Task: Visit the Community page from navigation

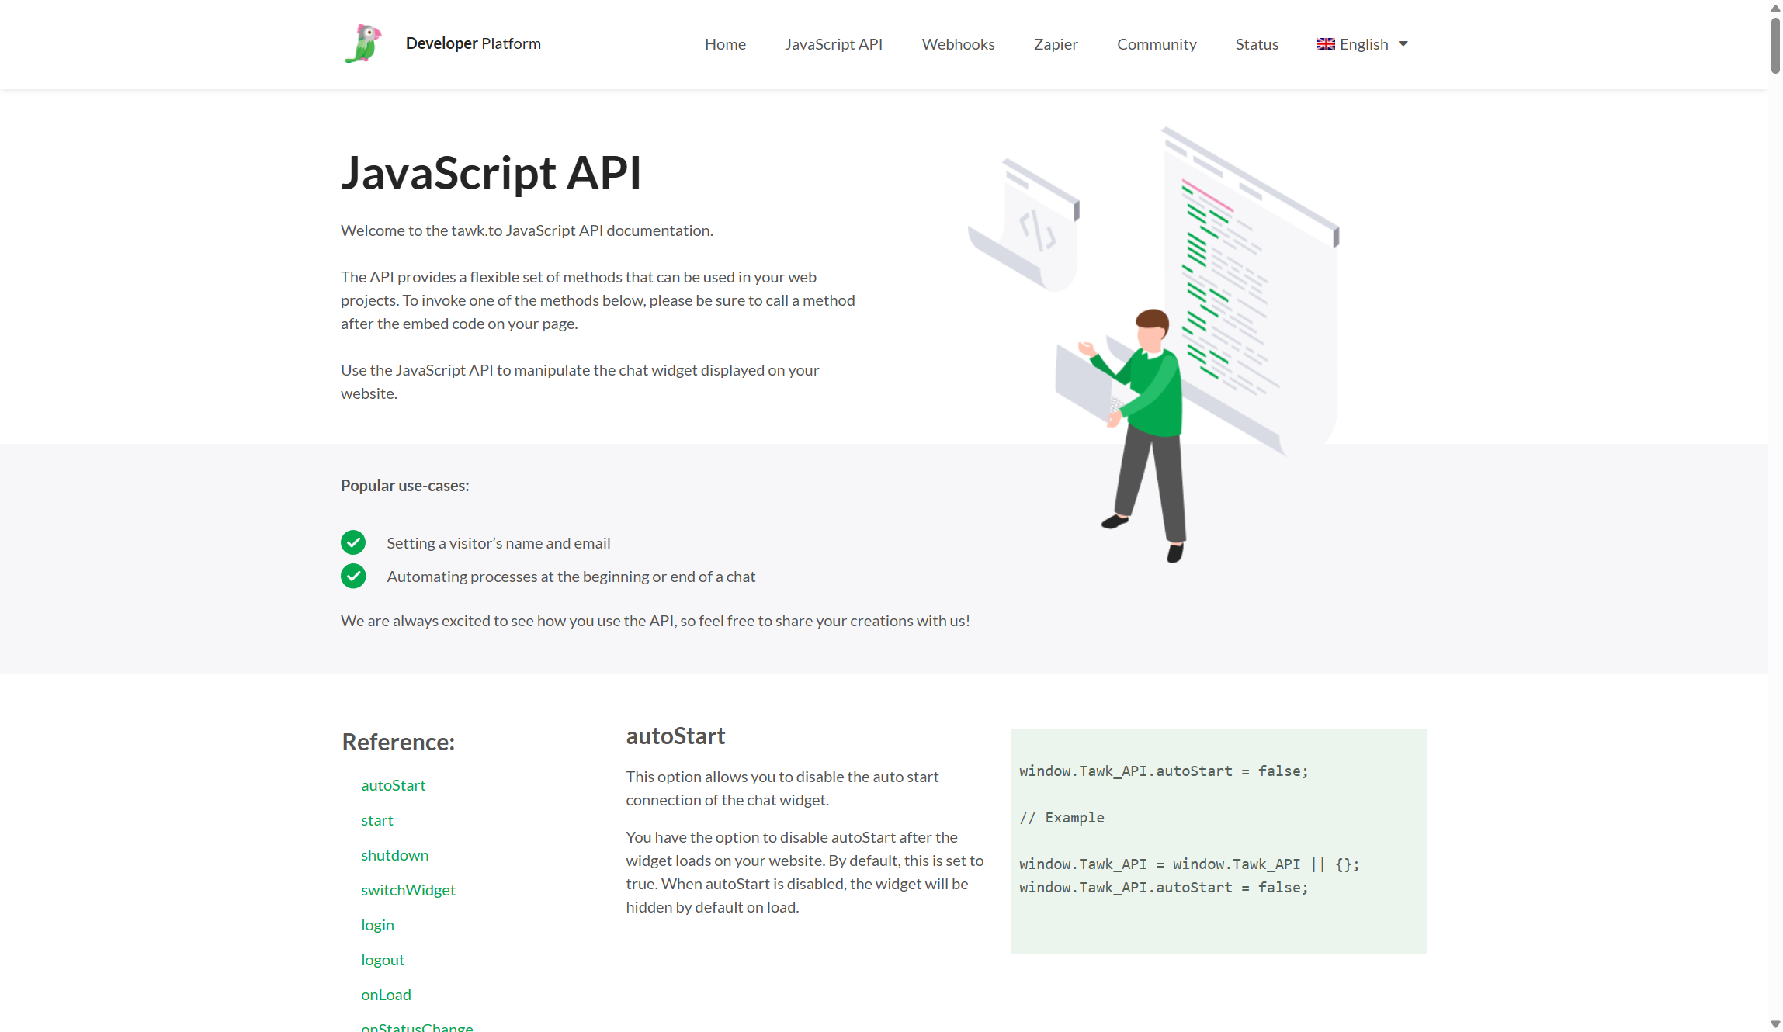Action: [x=1157, y=44]
